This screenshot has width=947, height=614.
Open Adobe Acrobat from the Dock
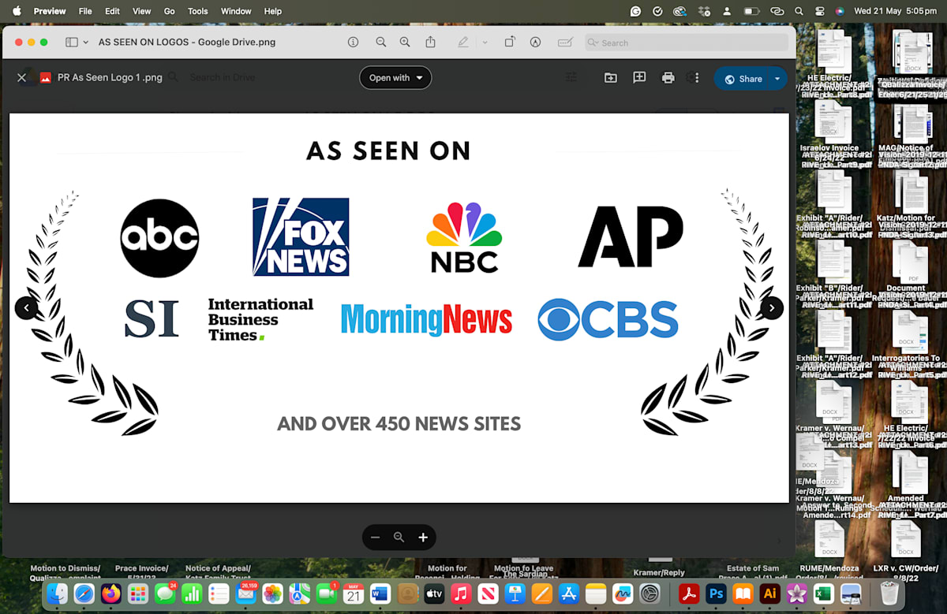(689, 593)
